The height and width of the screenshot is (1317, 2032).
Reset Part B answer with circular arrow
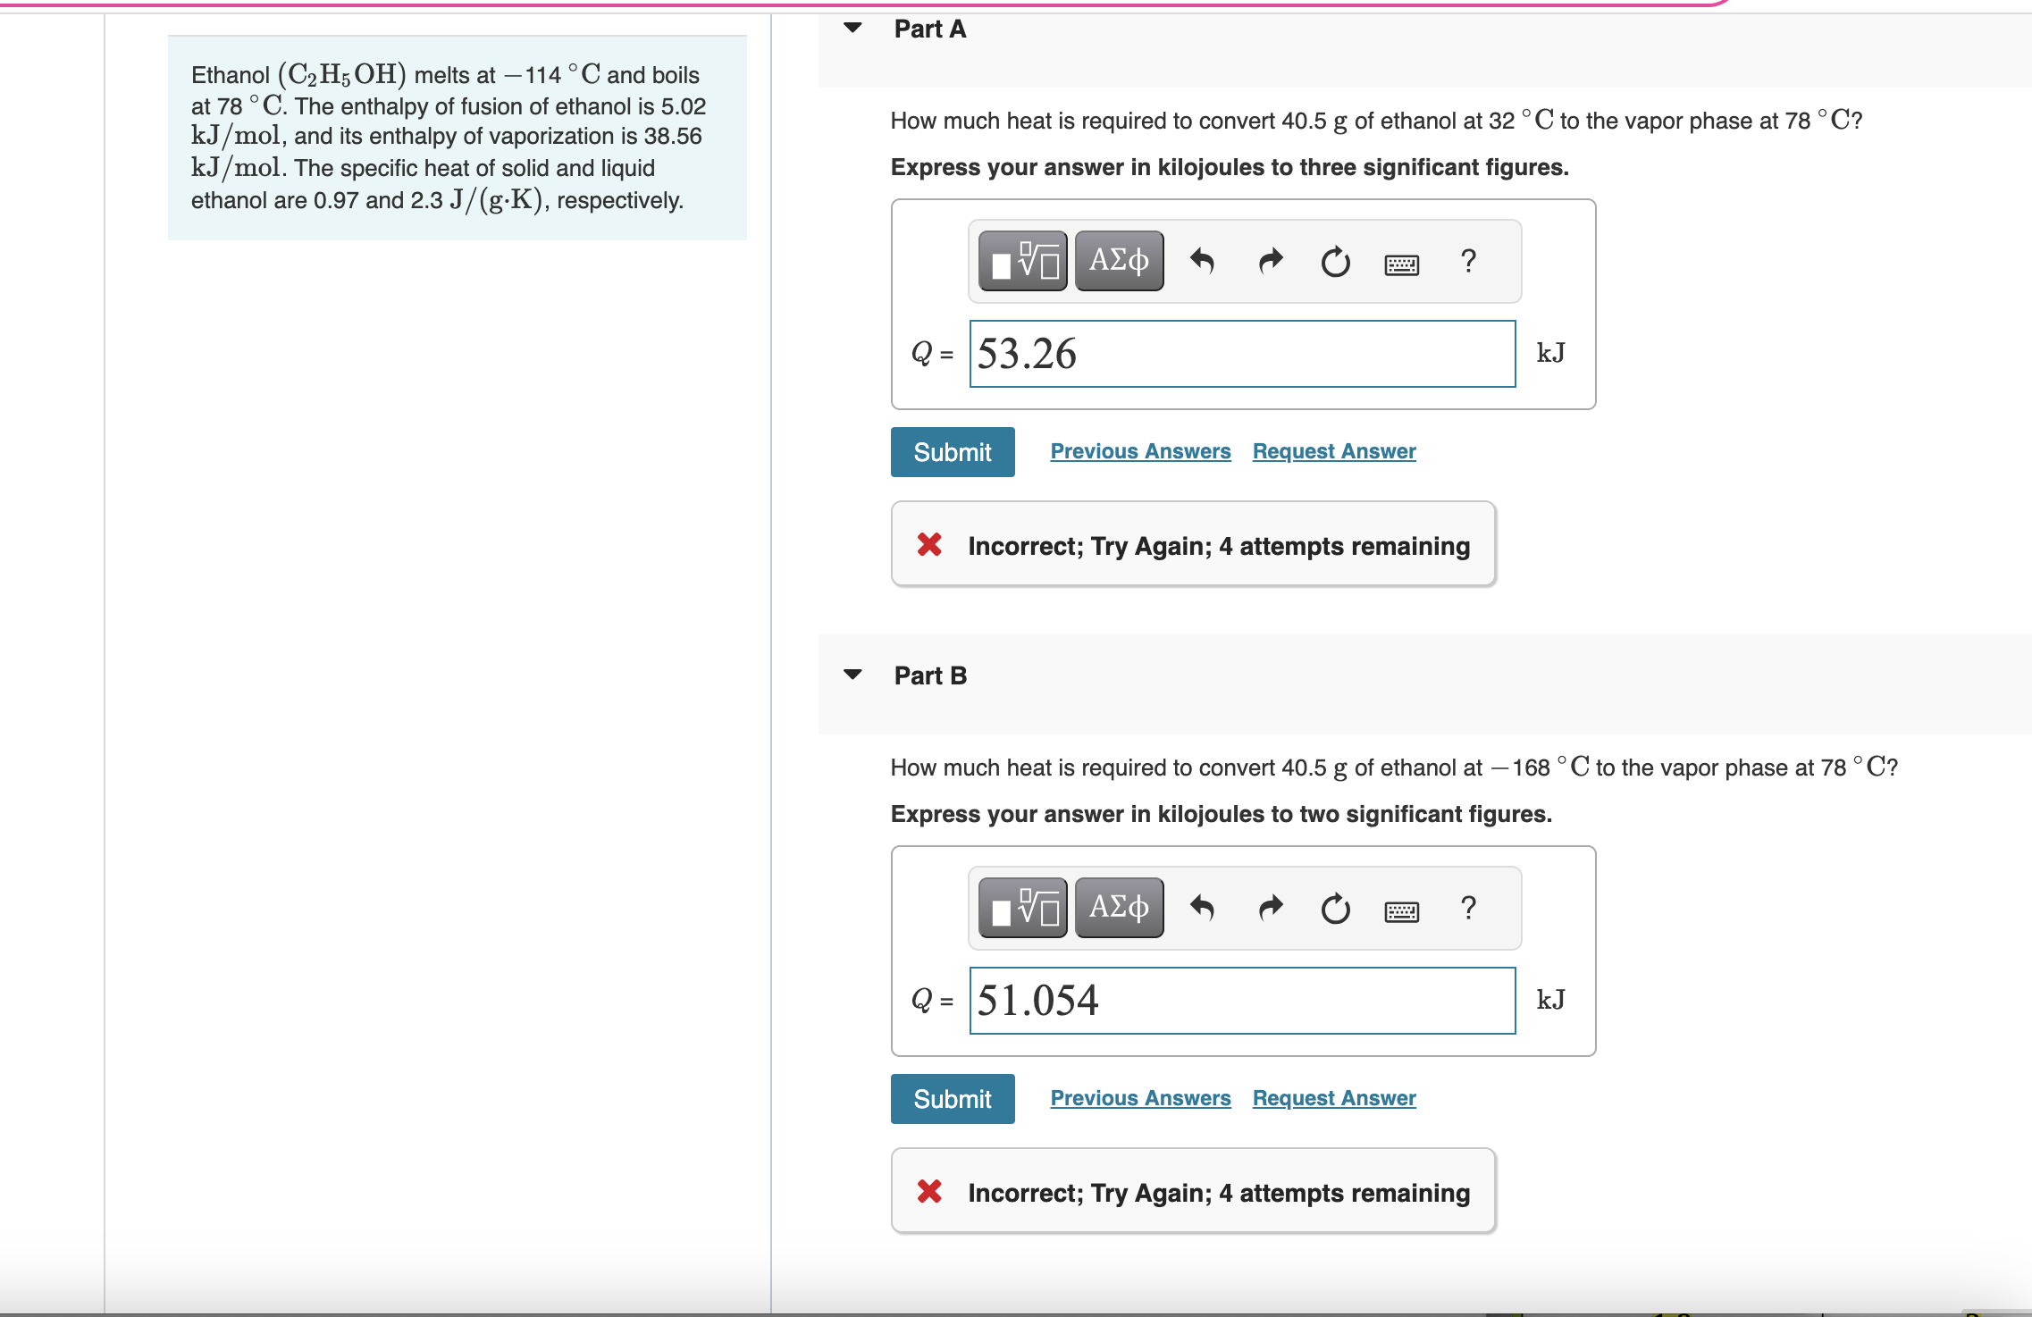click(1335, 909)
